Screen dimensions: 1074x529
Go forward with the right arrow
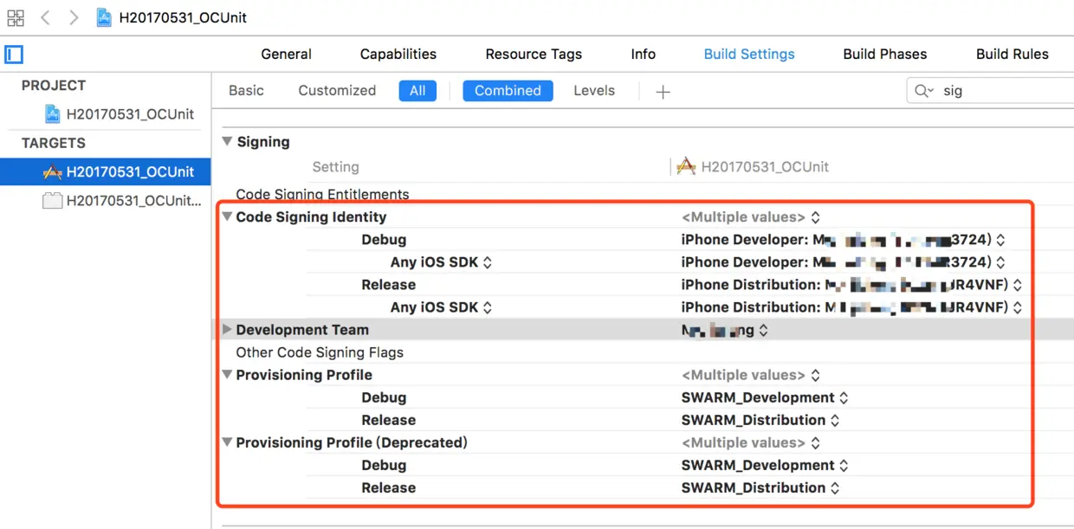pos(74,17)
